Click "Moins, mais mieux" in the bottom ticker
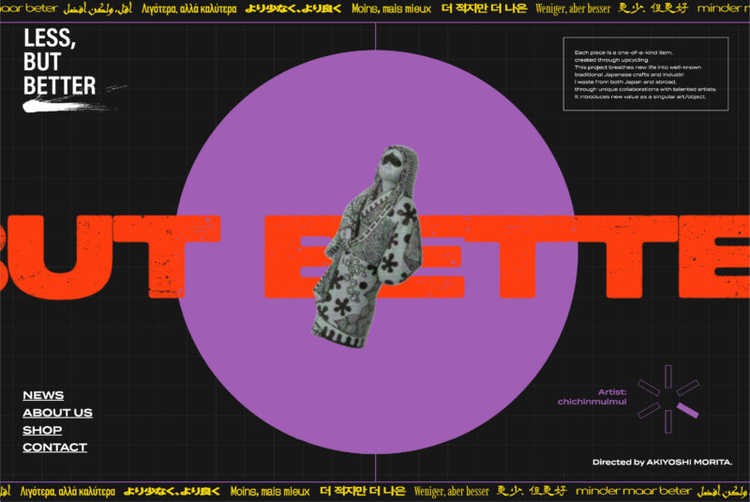This screenshot has height=502, width=750. 269,491
